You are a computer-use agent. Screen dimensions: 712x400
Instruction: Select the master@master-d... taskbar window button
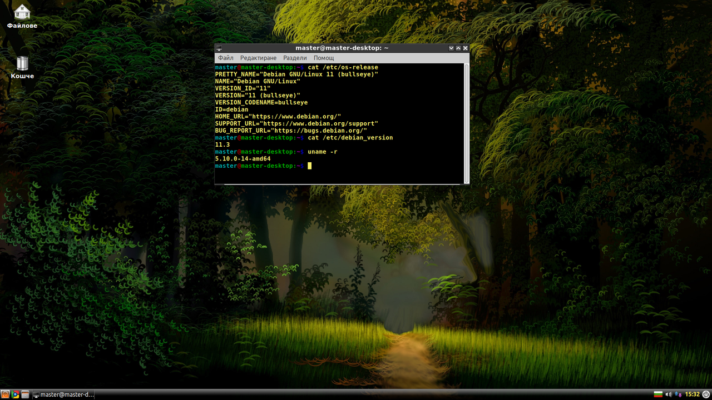64,394
